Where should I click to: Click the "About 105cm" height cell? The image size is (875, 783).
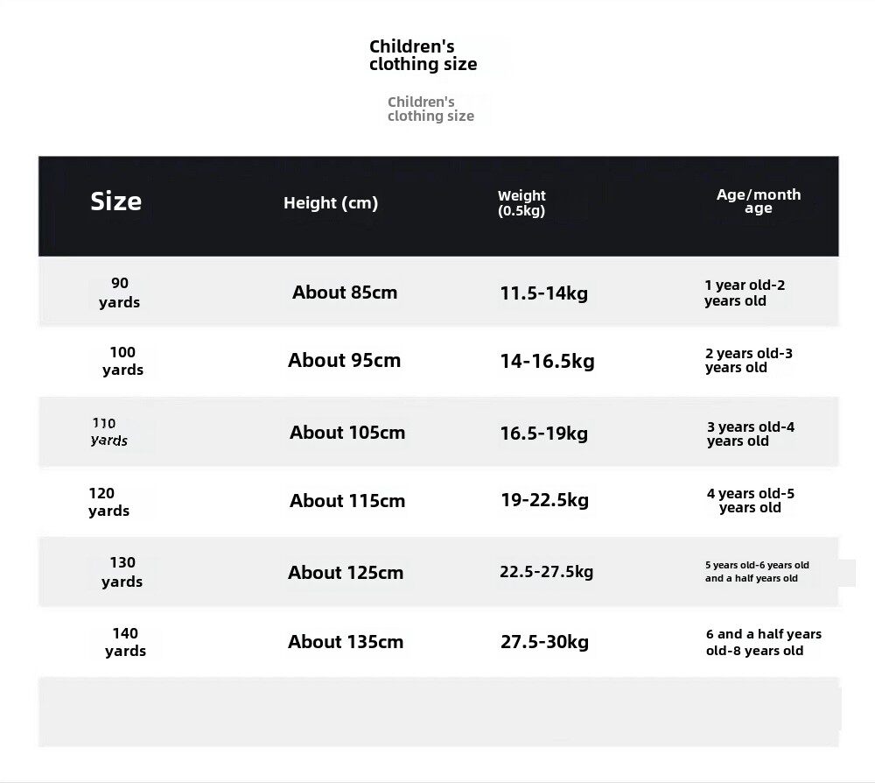347,433
